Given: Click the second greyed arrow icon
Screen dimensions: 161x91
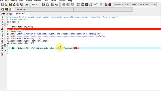Looking at the screenshot, I should pos(67,4).
